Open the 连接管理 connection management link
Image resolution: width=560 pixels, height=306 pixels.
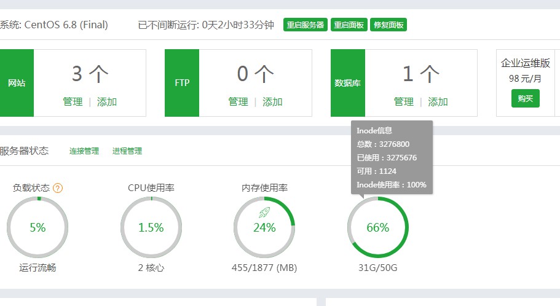pos(84,151)
